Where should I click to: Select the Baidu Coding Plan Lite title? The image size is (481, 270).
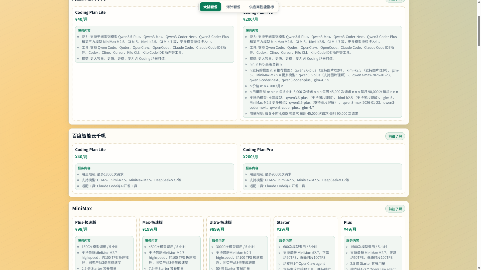90,149
